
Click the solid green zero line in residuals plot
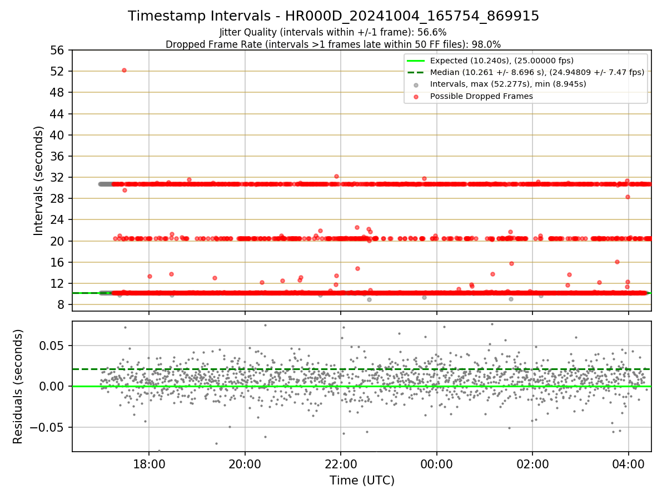362,386
